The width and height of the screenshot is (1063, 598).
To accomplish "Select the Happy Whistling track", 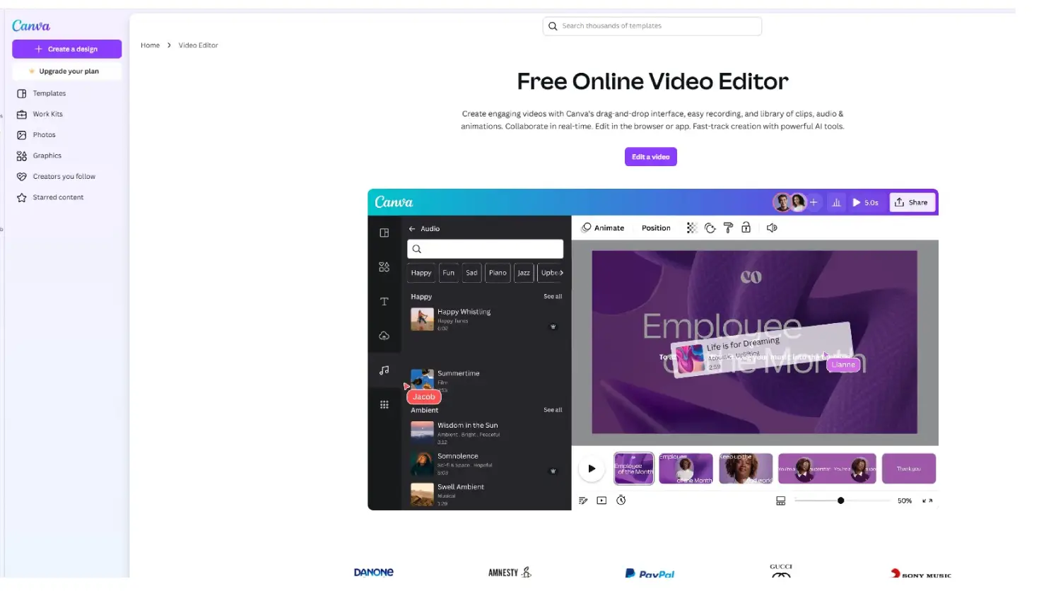I will (x=486, y=319).
